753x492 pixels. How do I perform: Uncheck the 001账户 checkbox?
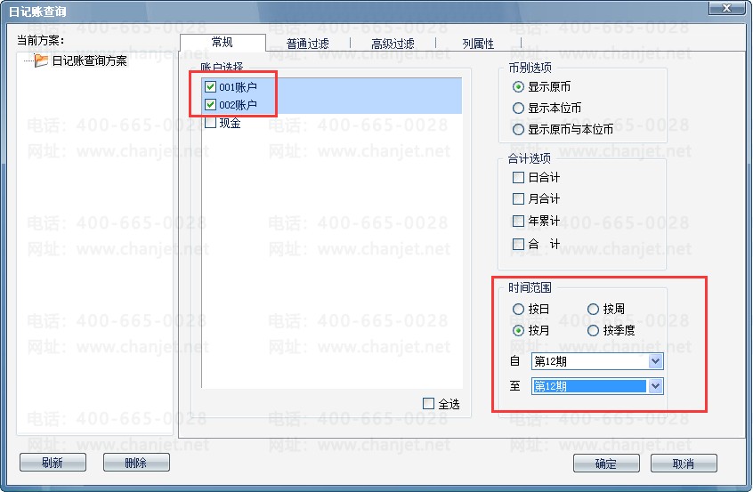click(x=210, y=87)
